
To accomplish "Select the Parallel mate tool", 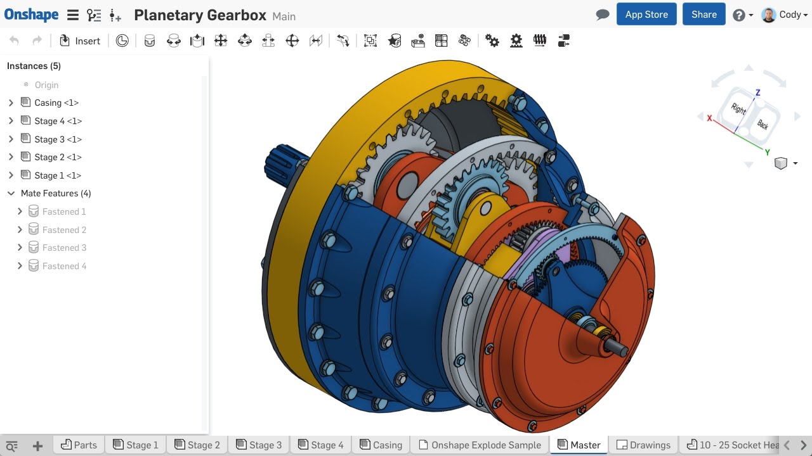I will pyautogui.click(x=316, y=41).
